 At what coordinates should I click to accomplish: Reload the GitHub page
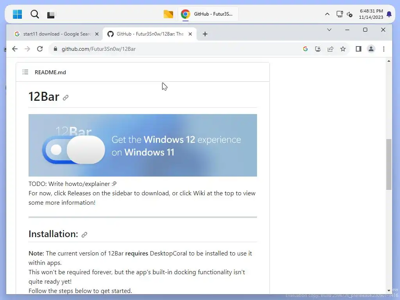click(40, 49)
